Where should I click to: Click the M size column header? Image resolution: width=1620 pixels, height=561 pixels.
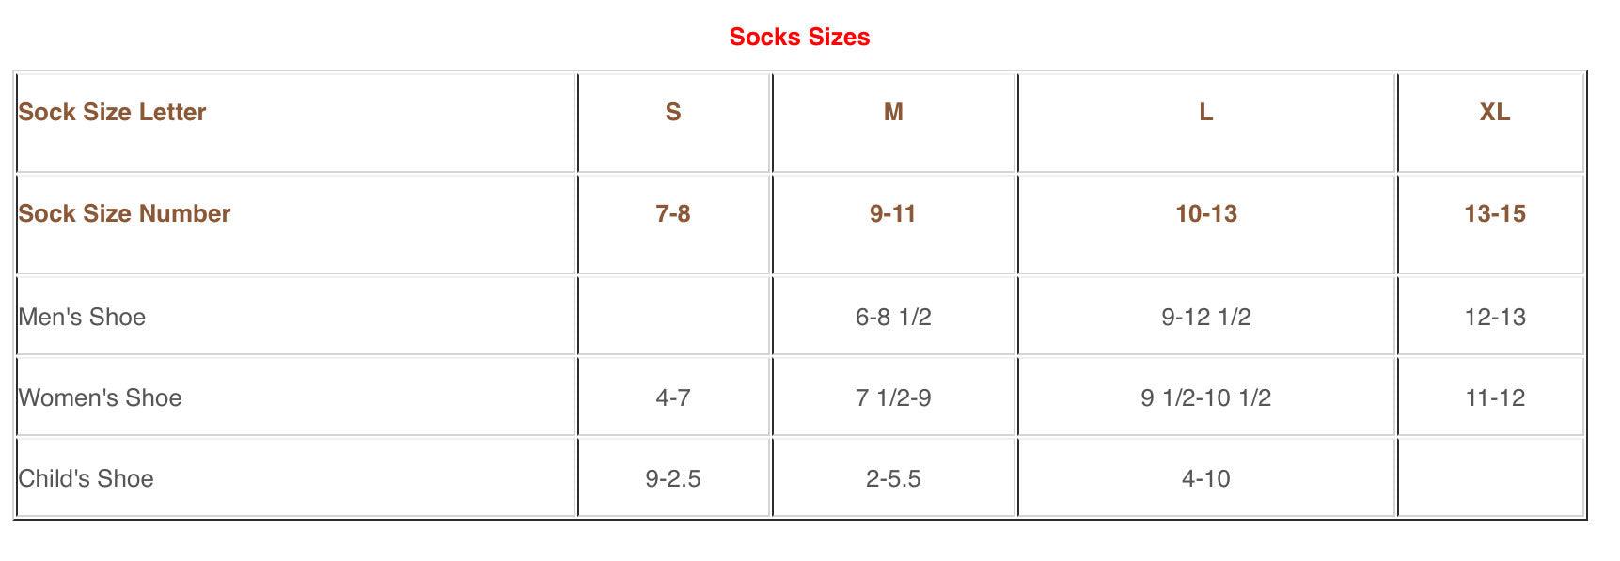(x=893, y=113)
